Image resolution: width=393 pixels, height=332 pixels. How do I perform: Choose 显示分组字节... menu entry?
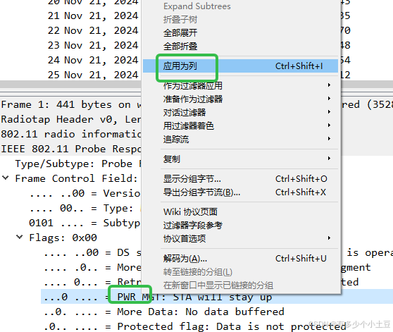[240, 179]
